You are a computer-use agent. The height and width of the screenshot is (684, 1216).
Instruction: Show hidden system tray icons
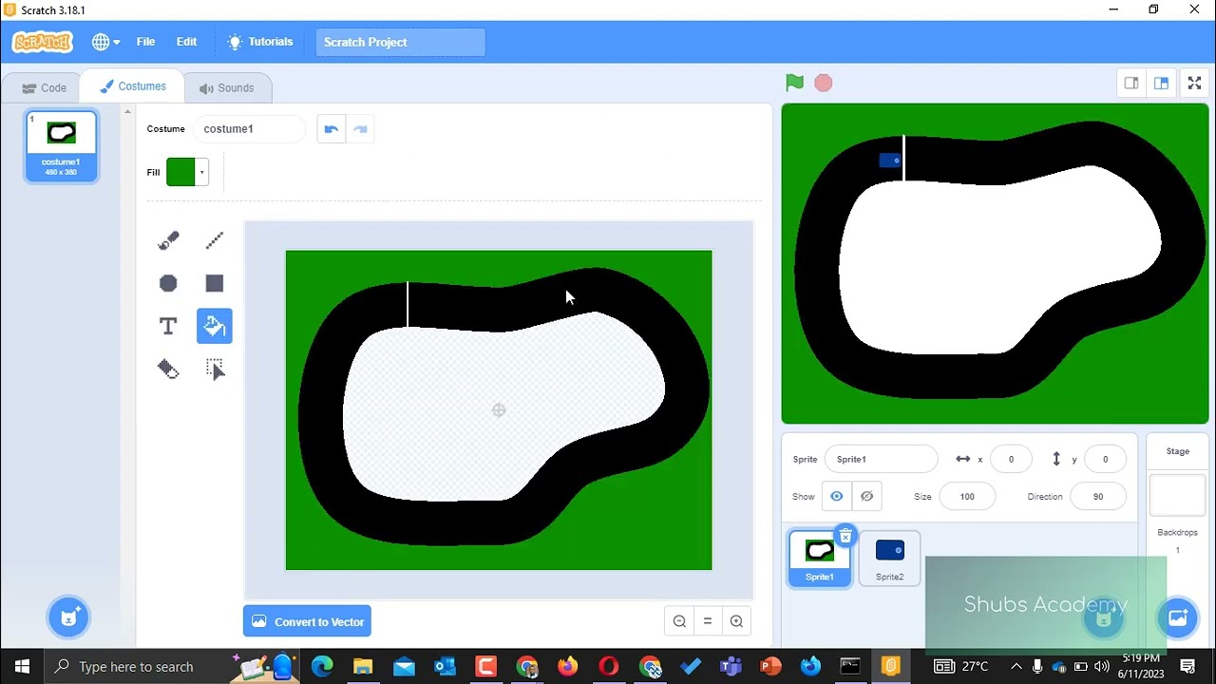[1016, 666]
